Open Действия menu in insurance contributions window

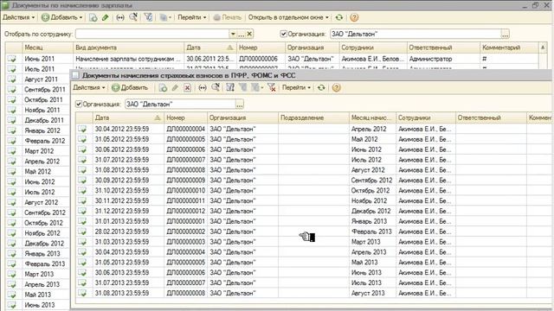click(x=89, y=88)
